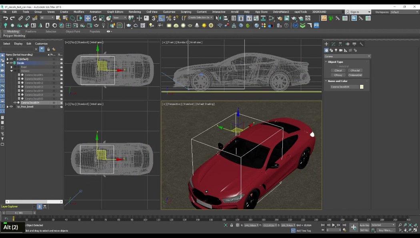The image size is (420, 238).
Task: Toggle Set Key mode
Action: tap(364, 230)
